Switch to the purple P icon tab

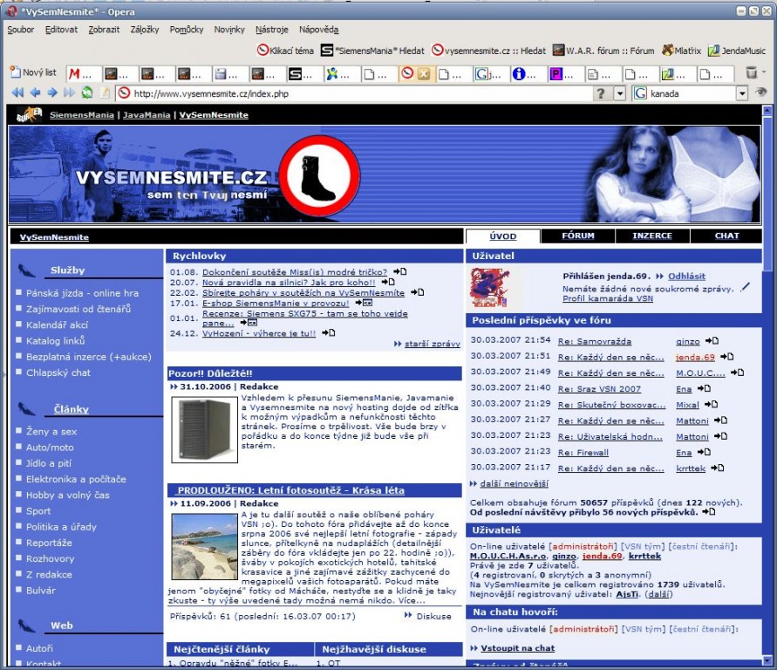[562, 74]
